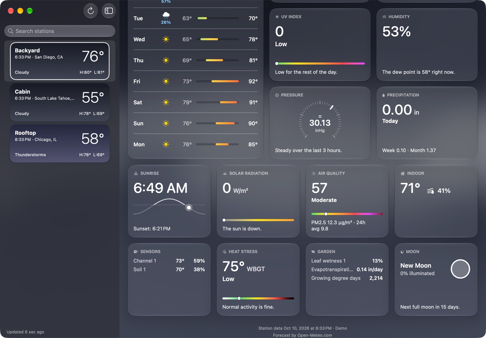Click the UV Index color scale bar
The image size is (486, 338).
coord(320,64)
